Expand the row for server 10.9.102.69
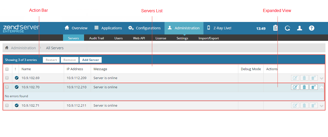This screenshot has height=137, width=328. pyautogui.click(x=322, y=78)
